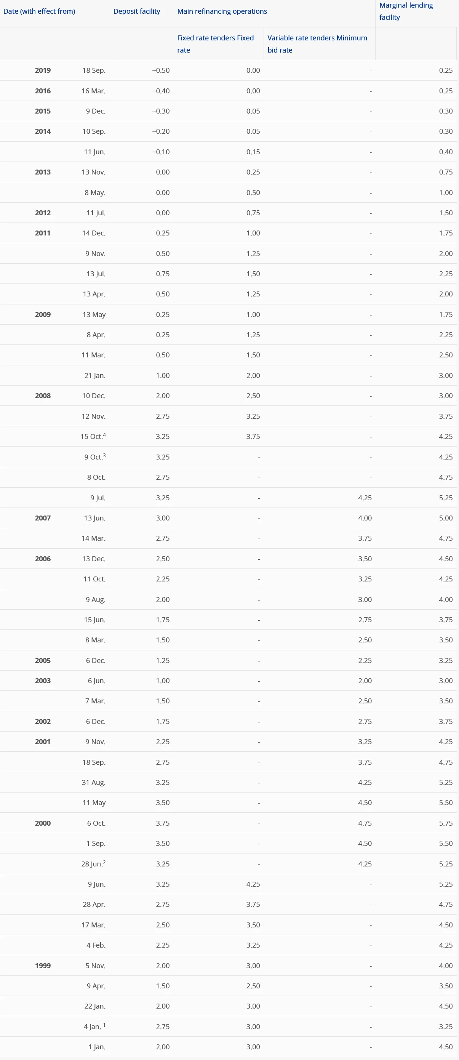Image resolution: width=459 pixels, height=1060 pixels.
Task: Select the '16 Mar.' date in 2016 row
Action: pyautogui.click(x=93, y=91)
